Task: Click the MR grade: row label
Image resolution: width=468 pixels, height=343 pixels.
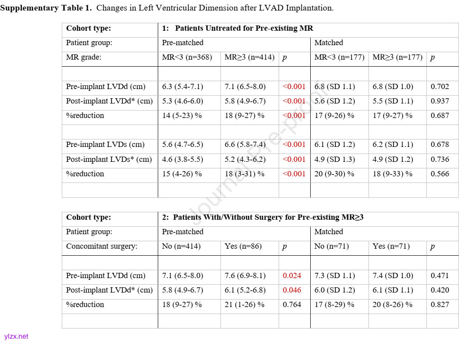Action: tap(84, 57)
